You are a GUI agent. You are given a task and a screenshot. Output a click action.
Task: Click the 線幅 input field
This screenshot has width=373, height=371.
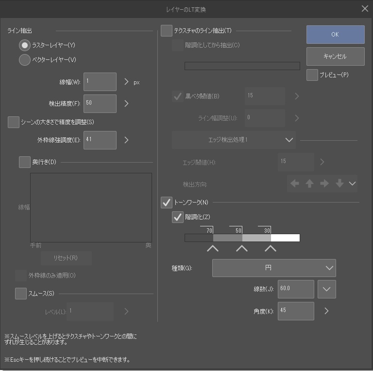coord(100,82)
